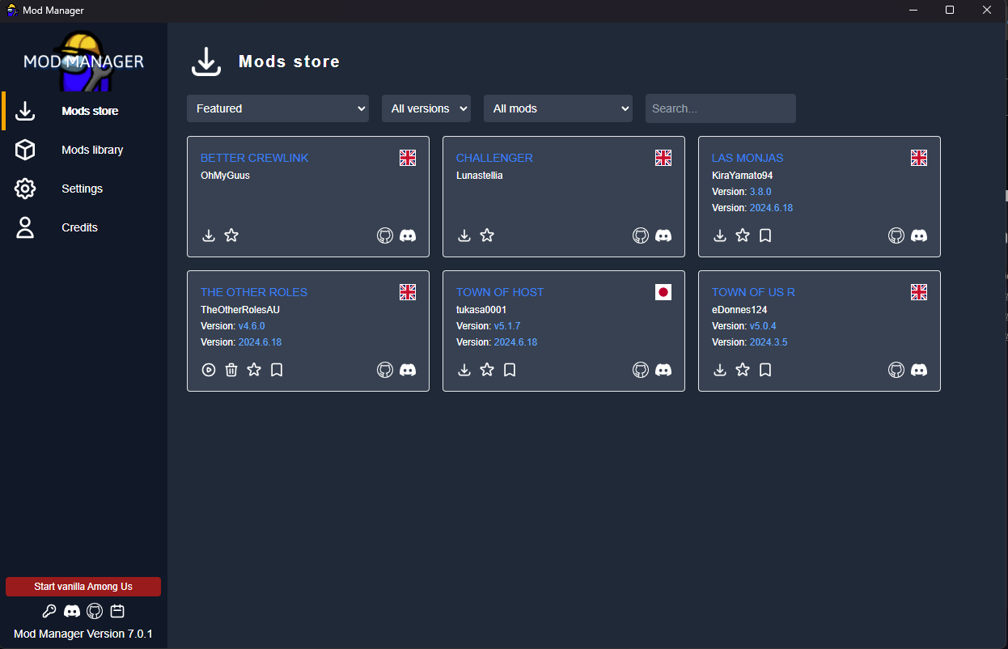Image resolution: width=1008 pixels, height=649 pixels.
Task: Open Town of Host Discord icon
Action: 663,370
